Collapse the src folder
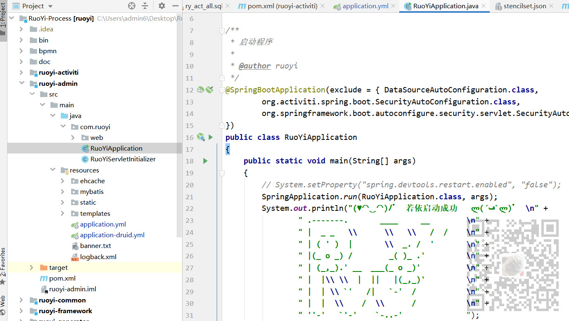 [x=31, y=94]
